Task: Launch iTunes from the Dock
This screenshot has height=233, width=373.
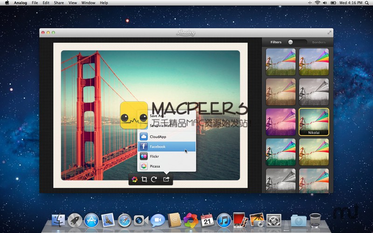Action: tap(224, 220)
